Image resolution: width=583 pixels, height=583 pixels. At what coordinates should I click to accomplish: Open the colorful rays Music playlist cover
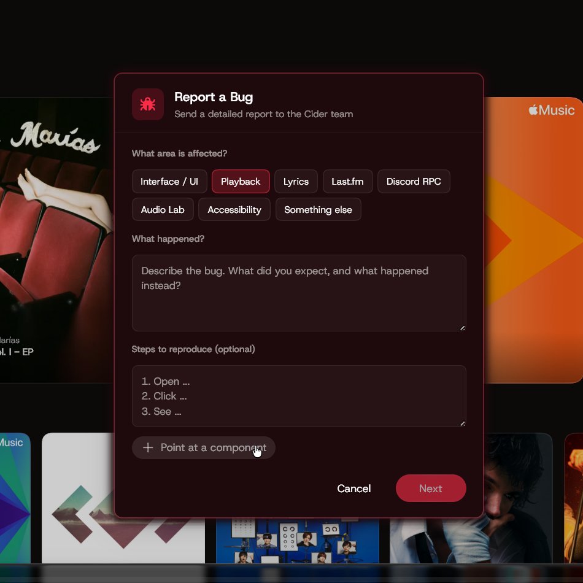pos(15,498)
